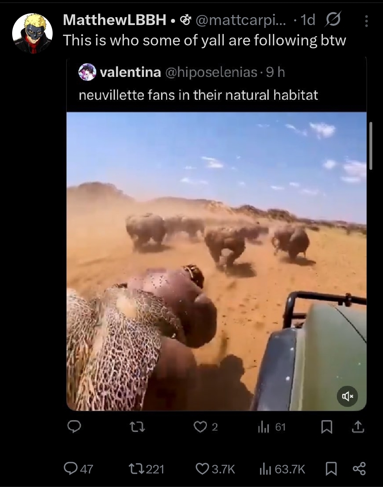Open the three-dot more options menu
This screenshot has width=383, height=487.
point(366,21)
